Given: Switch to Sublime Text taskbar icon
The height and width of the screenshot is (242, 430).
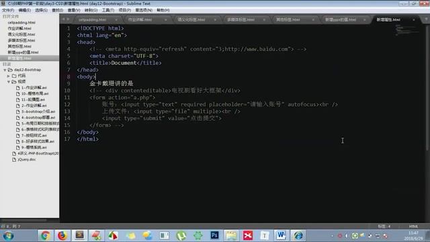Looking at the screenshot, I should [79, 235].
